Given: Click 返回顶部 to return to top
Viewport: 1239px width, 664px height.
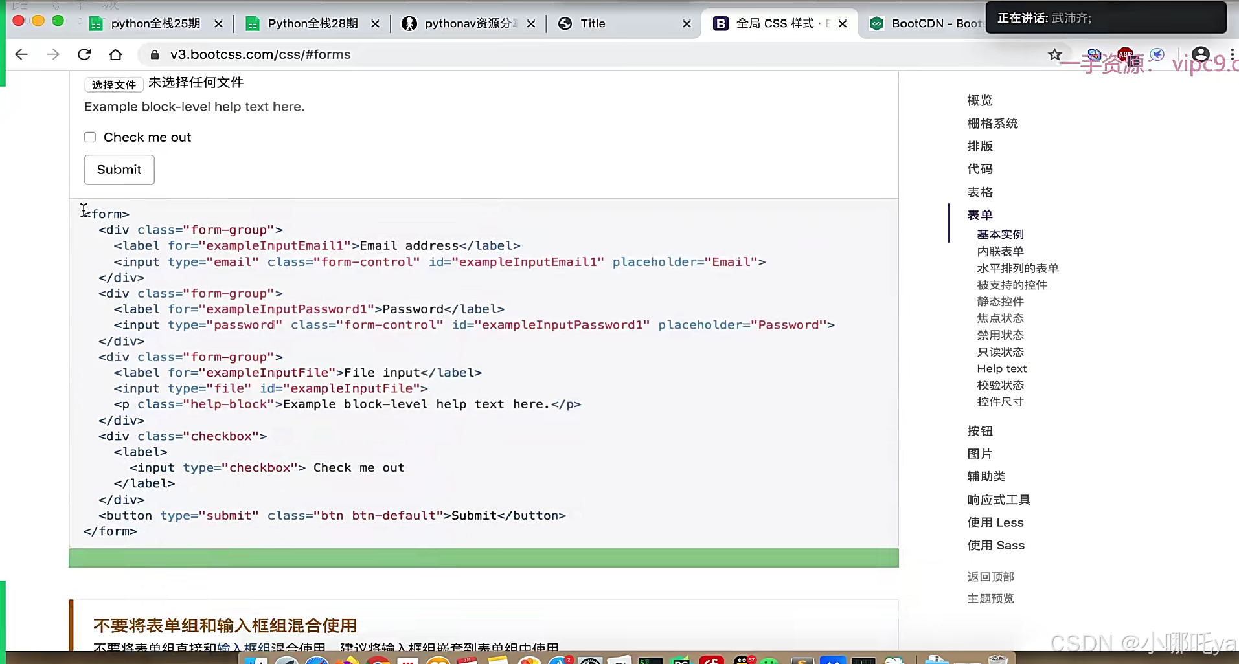Looking at the screenshot, I should tap(991, 577).
